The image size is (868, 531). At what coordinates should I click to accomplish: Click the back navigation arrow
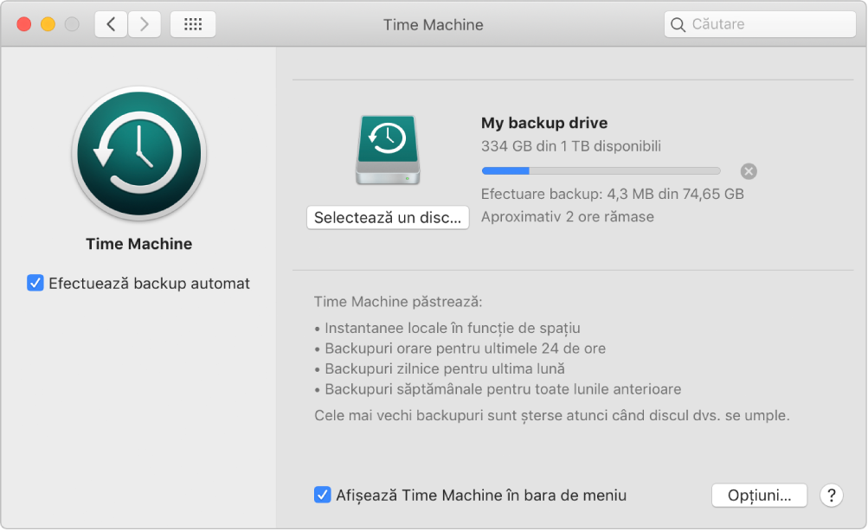click(110, 23)
